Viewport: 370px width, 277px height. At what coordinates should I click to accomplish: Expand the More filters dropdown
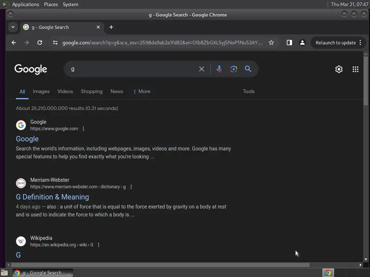coord(142,91)
